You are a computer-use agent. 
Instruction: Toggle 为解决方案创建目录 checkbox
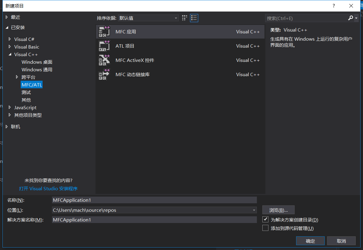265,219
